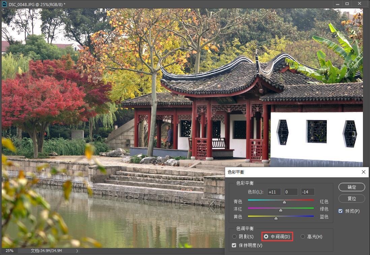Click the 复位 button
The height and width of the screenshot is (255, 370).
(351, 198)
